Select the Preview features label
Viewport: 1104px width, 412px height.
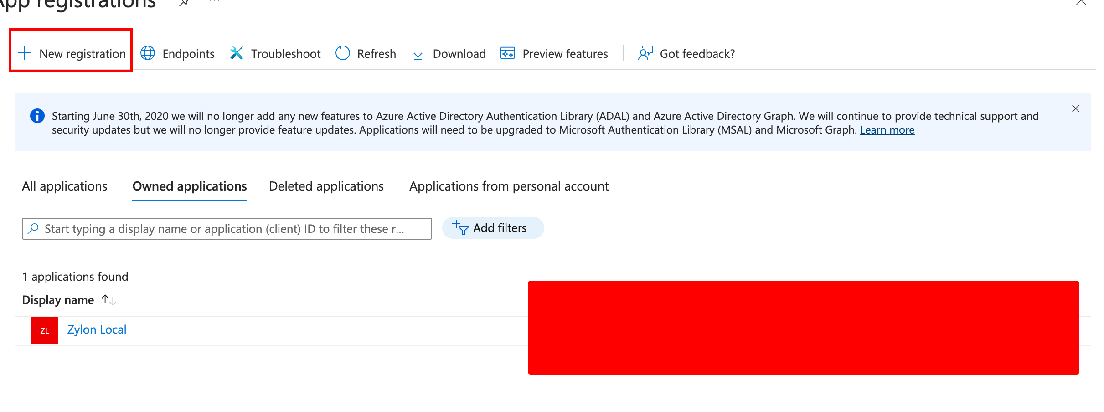tap(565, 54)
